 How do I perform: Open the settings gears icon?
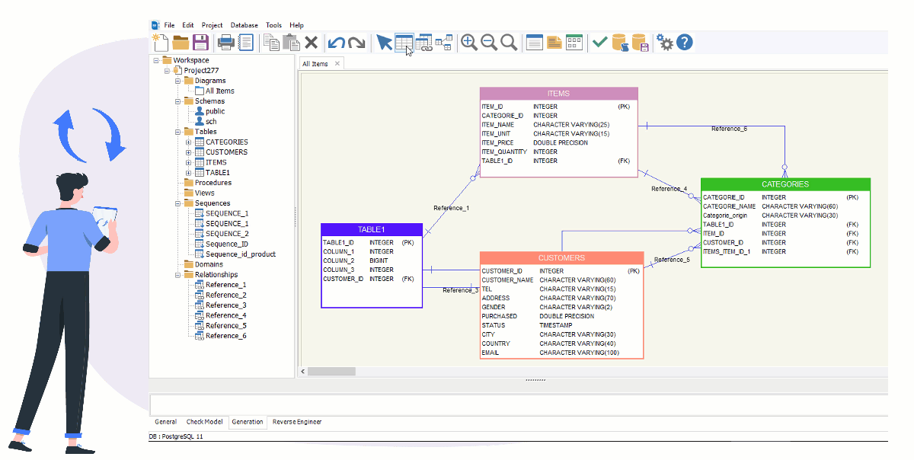pyautogui.click(x=665, y=43)
